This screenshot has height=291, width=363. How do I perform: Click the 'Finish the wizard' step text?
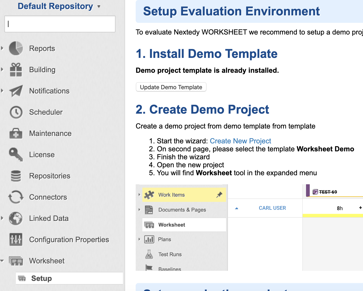tap(183, 157)
